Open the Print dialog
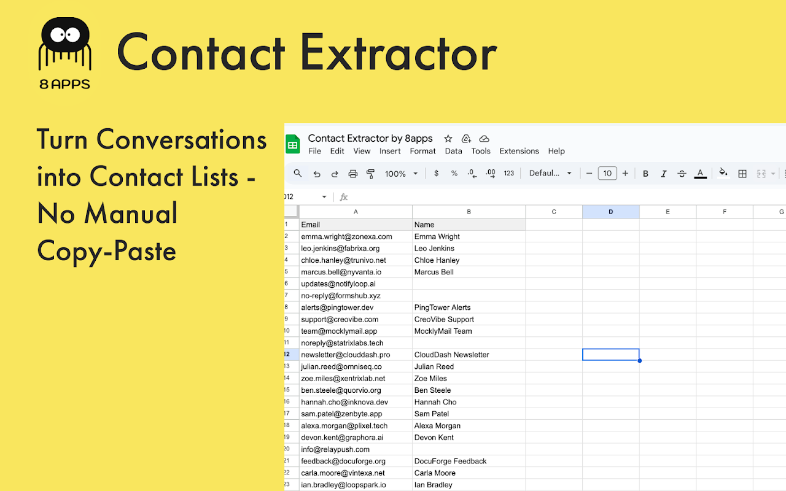The height and width of the screenshot is (491, 786). tap(352, 173)
